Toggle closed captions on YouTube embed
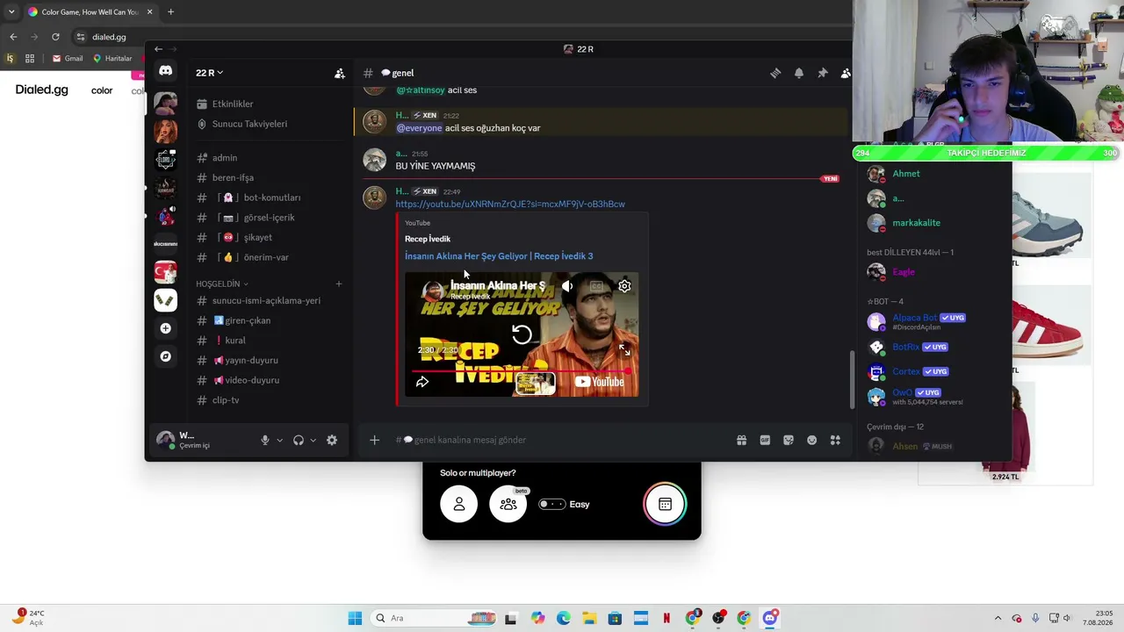Image resolution: width=1124 pixels, height=632 pixels. click(x=597, y=285)
